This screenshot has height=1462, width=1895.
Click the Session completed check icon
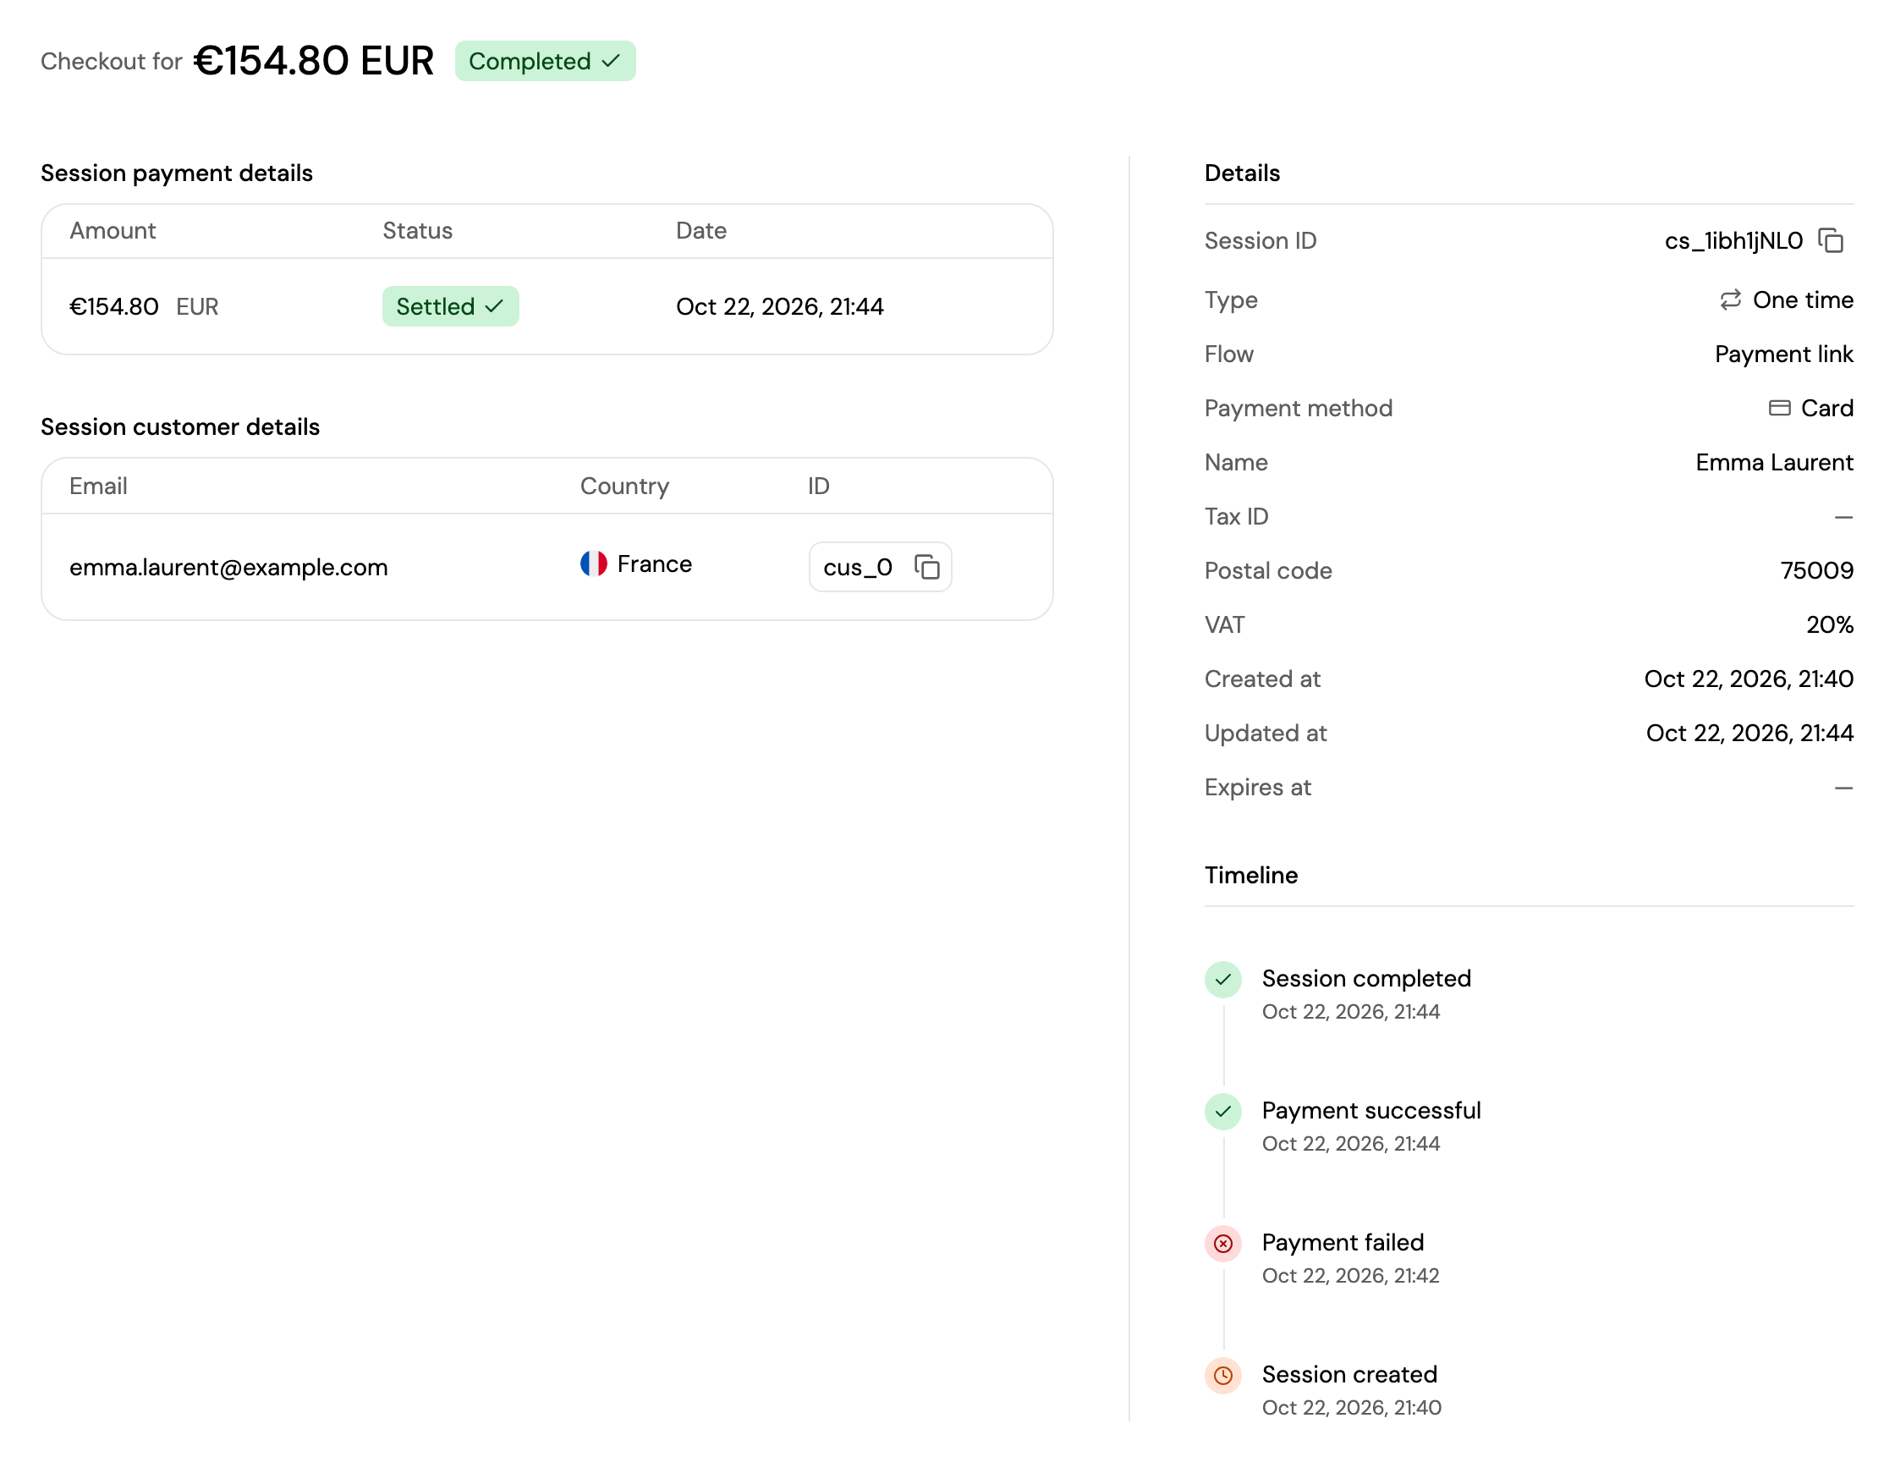click(x=1222, y=980)
